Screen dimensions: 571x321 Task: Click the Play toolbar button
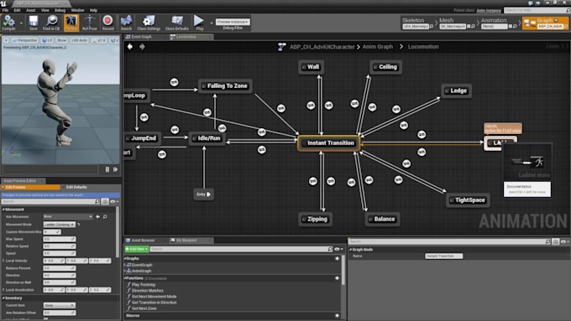tap(199, 23)
